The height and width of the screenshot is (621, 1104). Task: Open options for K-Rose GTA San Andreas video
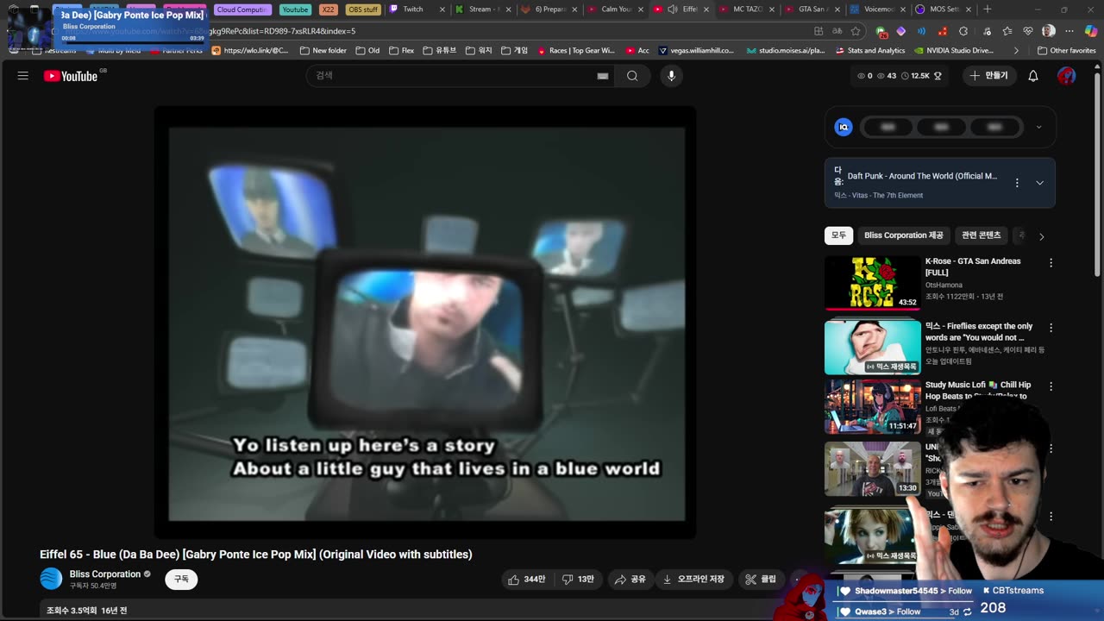click(x=1051, y=262)
